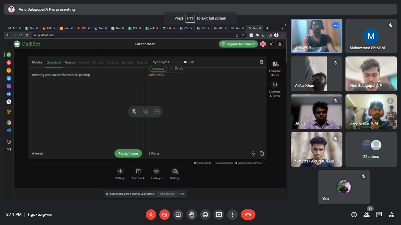Open Meet more options three dots
This screenshot has height=225, width=401.
coord(233,215)
